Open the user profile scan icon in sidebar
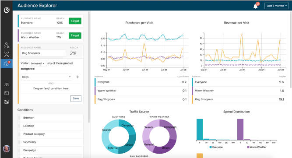The width and height of the screenshot is (292, 158). tap(6, 54)
